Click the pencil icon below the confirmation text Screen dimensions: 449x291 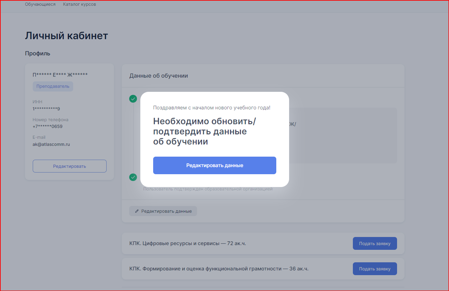pos(137,211)
